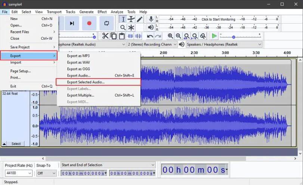303x185 pixels.
Task: Open the Effect menu
Action: 102,12
